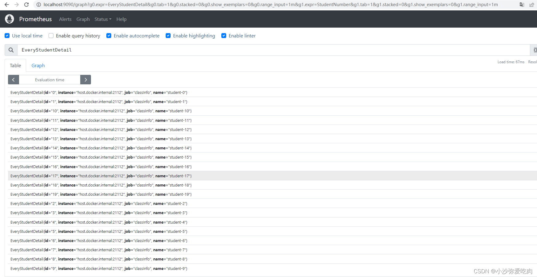Select the highlighted result row for student-17
537x277 pixels.
272,176
